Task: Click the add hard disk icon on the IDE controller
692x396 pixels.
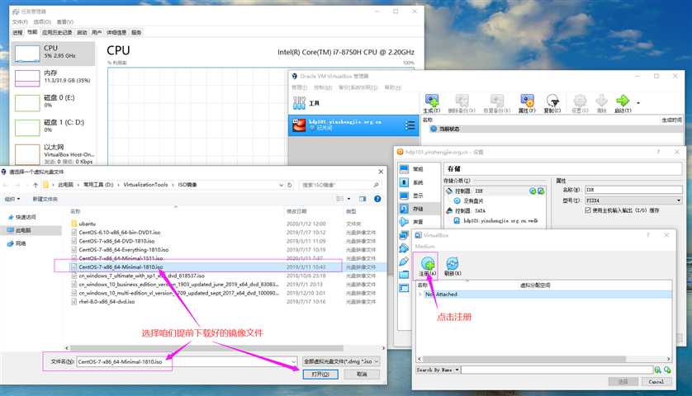Action: [x=541, y=191]
